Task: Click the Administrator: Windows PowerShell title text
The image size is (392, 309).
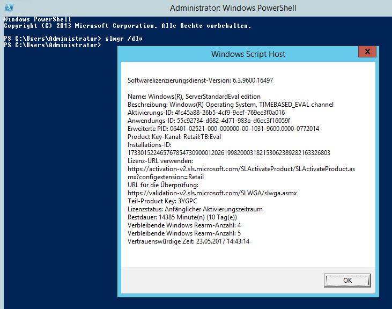Action: pyautogui.click(x=233, y=8)
